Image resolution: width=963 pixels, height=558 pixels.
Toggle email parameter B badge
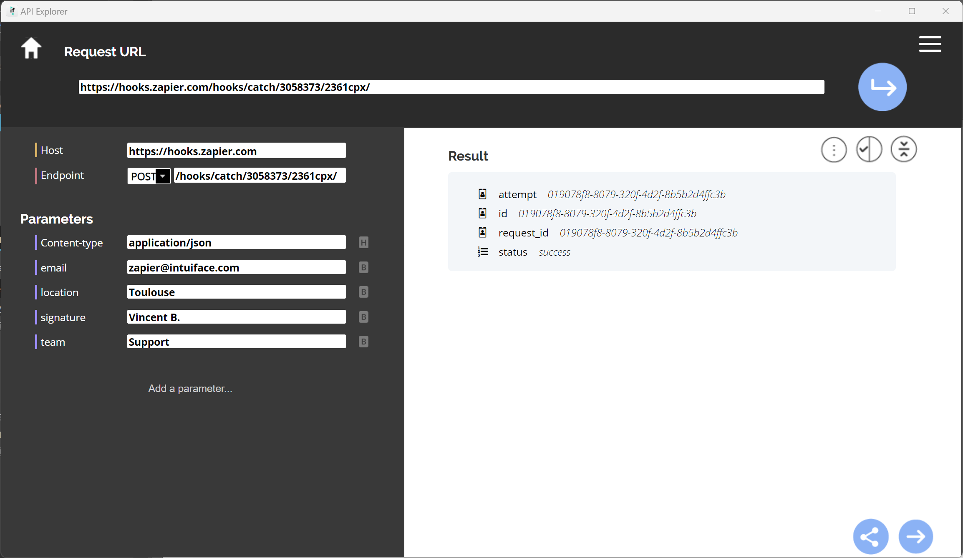point(363,267)
